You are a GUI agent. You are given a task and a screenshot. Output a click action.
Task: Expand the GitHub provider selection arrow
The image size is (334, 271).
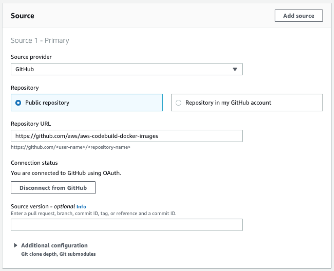(x=235, y=69)
